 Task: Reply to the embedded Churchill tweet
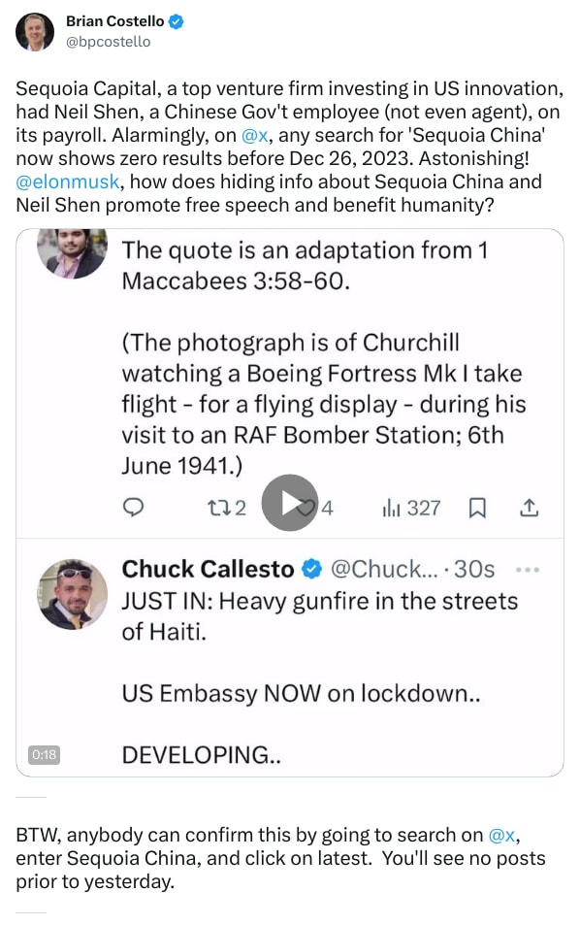click(x=134, y=507)
